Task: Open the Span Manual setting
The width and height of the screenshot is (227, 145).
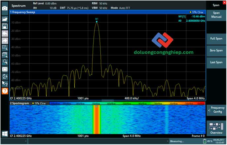Action: pos(216,15)
